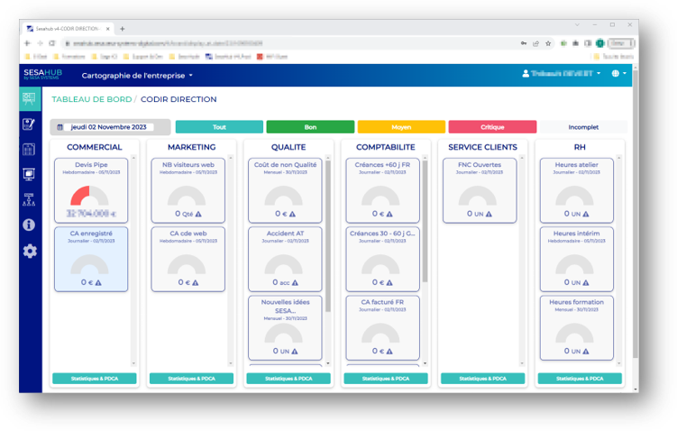Open the user account dropdown menu
The width and height of the screenshot is (677, 431).
pyautogui.click(x=562, y=74)
